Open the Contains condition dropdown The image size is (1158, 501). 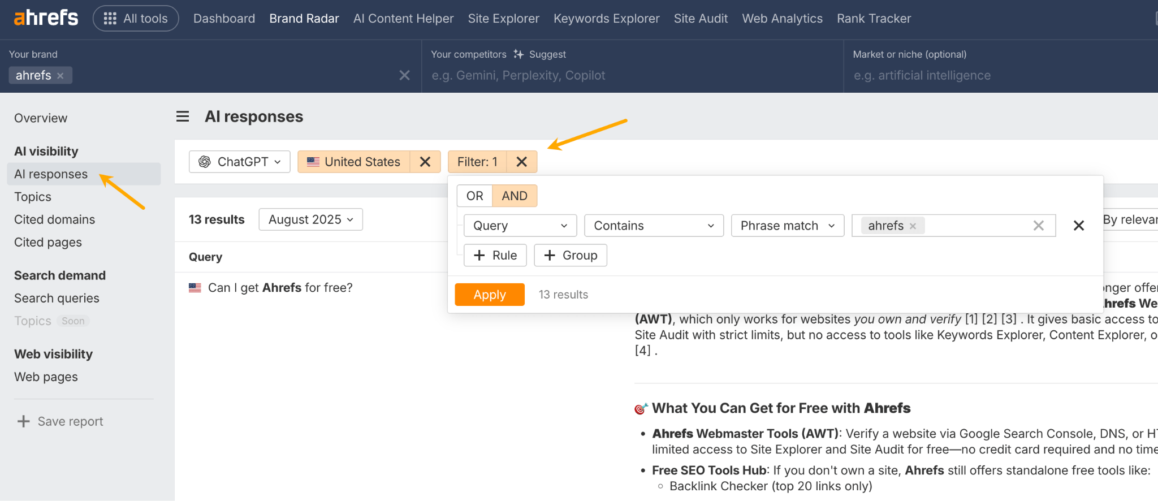(x=653, y=226)
